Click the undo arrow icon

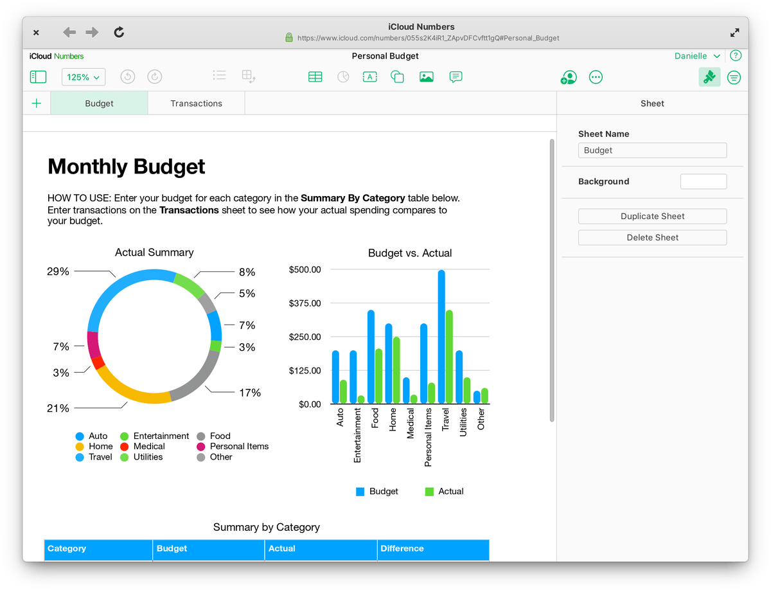pyautogui.click(x=128, y=77)
